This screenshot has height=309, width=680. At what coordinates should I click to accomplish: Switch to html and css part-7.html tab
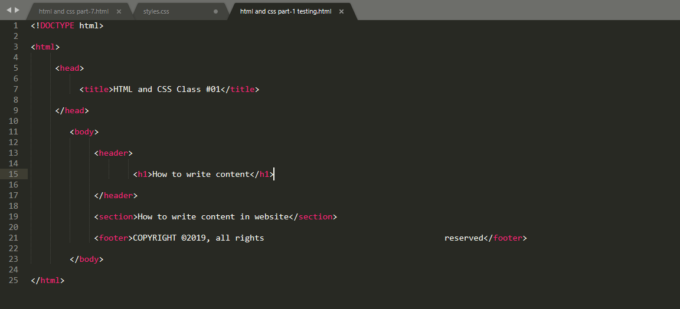pos(74,11)
